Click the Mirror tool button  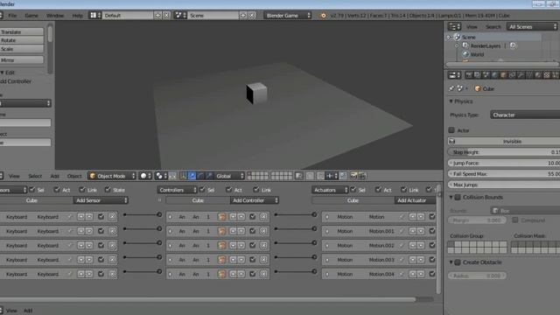[x=21, y=60]
